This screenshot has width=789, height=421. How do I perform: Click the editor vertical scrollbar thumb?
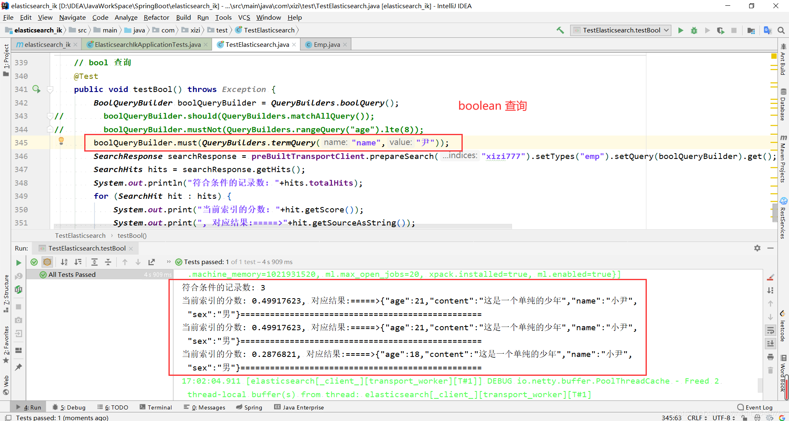pos(775,212)
